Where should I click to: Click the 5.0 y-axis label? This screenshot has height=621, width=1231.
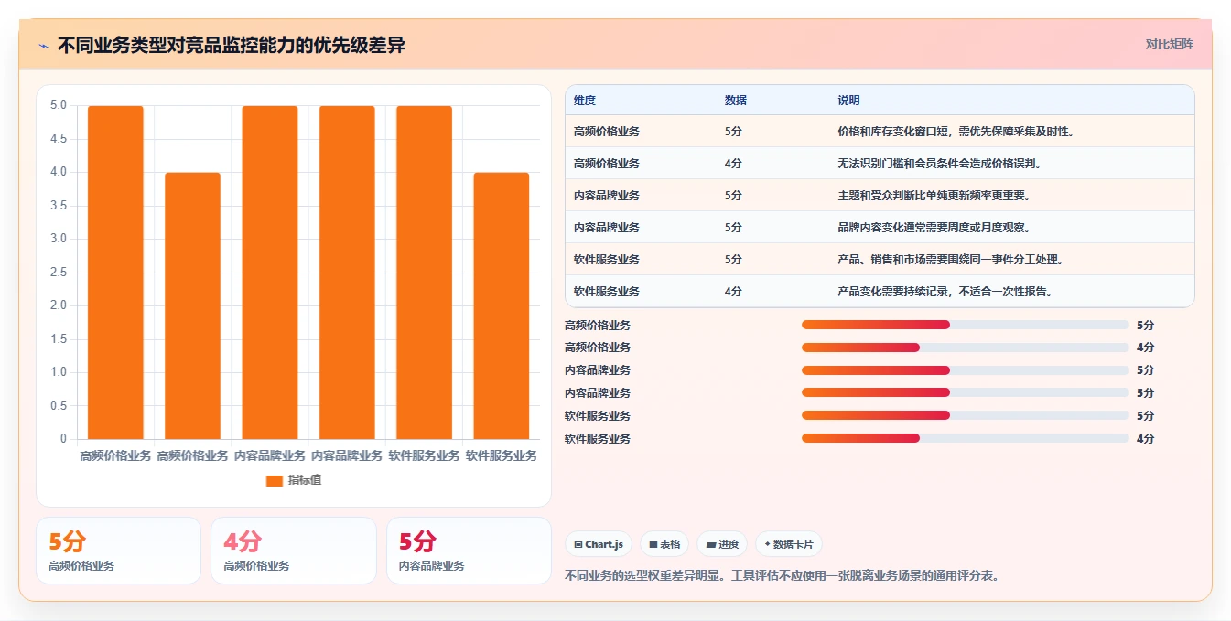58,105
